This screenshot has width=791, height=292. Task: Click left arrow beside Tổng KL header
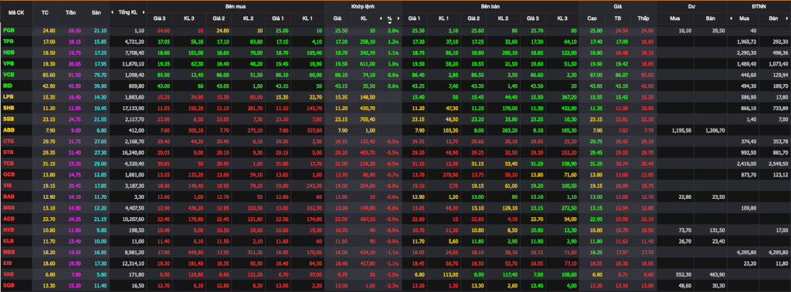(x=111, y=12)
